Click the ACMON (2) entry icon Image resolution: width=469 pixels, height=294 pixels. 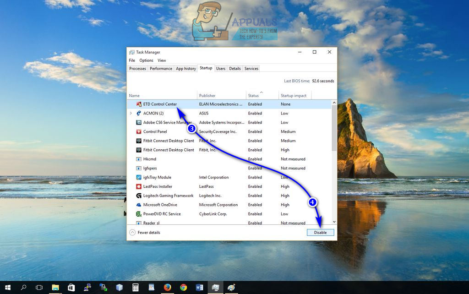pos(139,114)
